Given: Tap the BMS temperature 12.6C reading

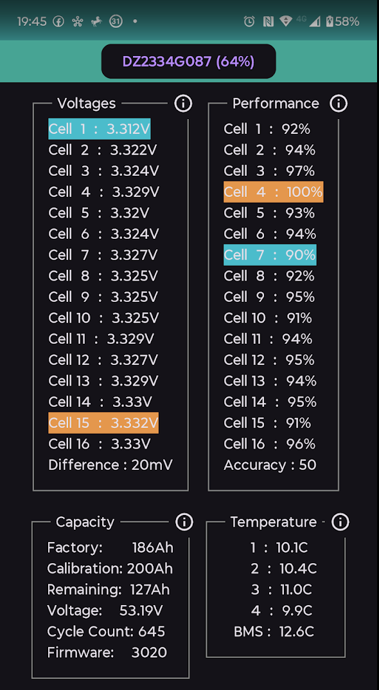Looking at the screenshot, I should [274, 631].
